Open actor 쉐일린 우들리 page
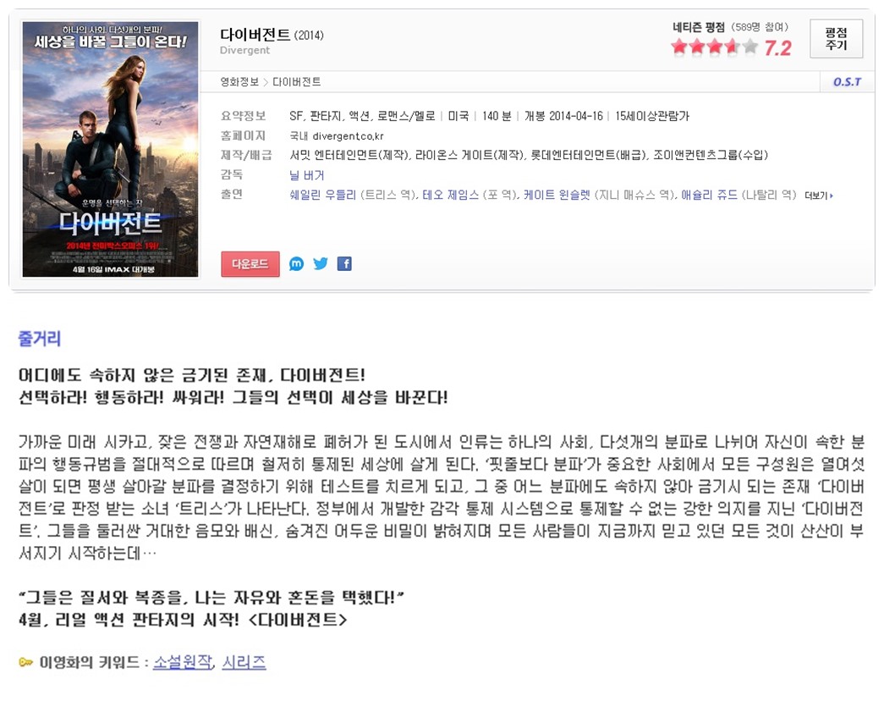This screenshot has height=712, width=884. pyautogui.click(x=322, y=195)
